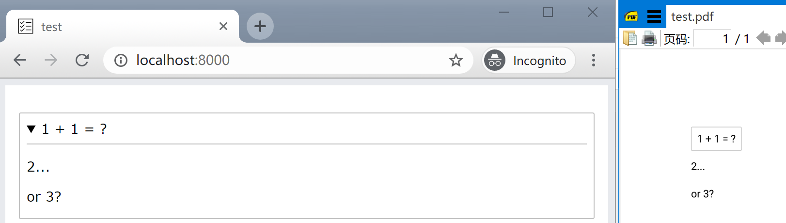This screenshot has height=223, width=786.
Task: Click the browser Forward arrow
Action: point(51,60)
